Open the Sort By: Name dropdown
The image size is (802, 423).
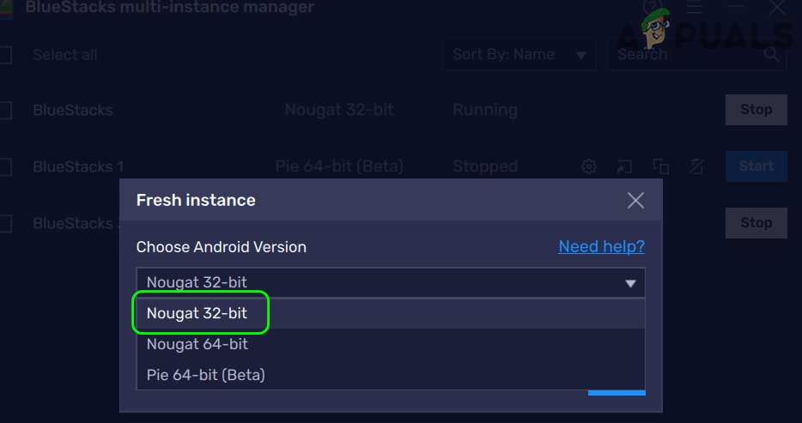[x=519, y=55]
